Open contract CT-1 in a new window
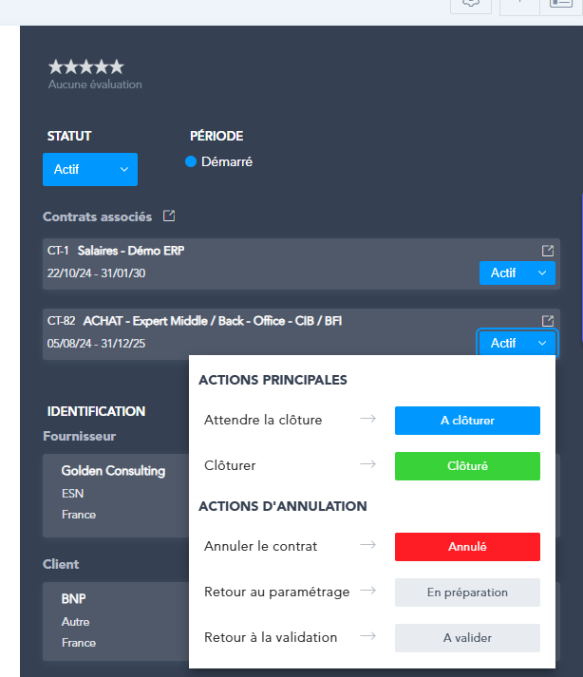 (x=548, y=251)
